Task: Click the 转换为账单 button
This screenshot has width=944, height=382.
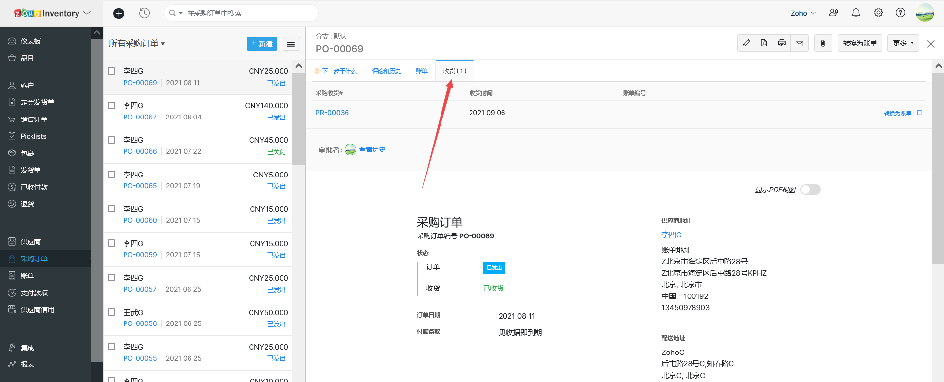Action: pyautogui.click(x=859, y=43)
